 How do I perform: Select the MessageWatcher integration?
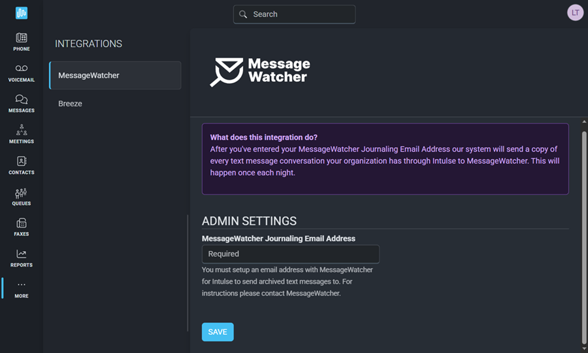115,75
